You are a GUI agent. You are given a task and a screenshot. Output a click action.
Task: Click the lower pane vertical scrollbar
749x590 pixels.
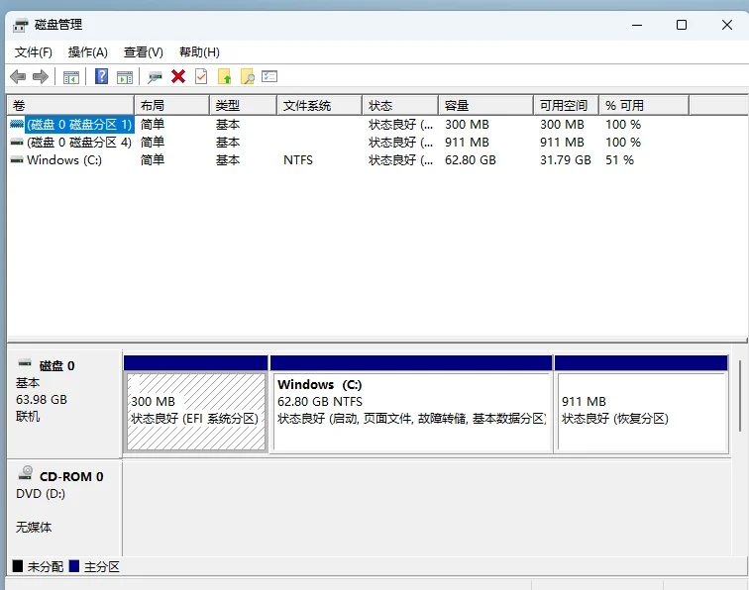[x=740, y=396]
